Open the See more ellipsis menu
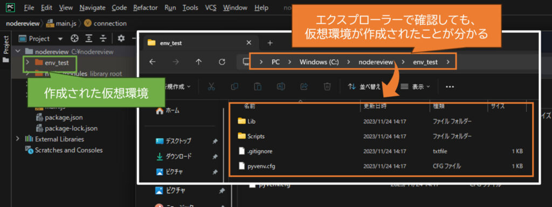 [x=450, y=87]
